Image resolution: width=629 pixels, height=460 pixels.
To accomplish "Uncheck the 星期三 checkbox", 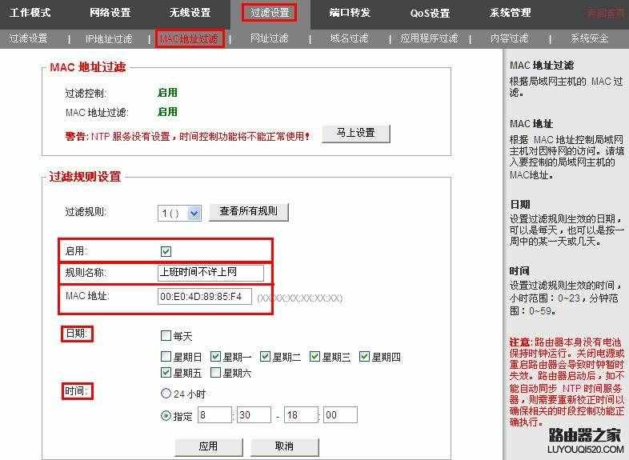I will click(315, 356).
